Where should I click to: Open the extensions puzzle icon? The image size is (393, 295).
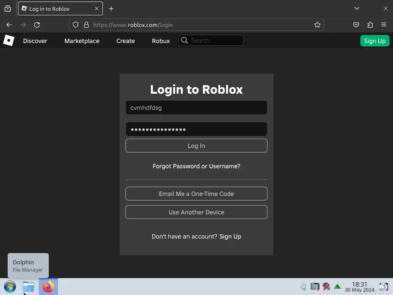[370, 25]
